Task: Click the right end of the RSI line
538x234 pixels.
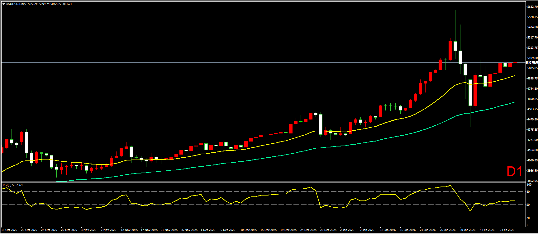Action: (x=515, y=201)
